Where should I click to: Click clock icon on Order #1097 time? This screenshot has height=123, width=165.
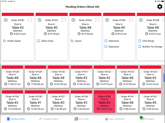[11, 34]
